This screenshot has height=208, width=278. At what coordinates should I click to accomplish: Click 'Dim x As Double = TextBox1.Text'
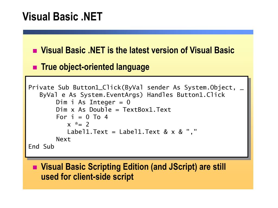click(113, 110)
